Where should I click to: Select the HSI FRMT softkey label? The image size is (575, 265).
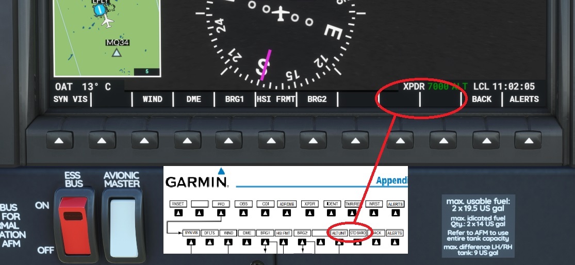(x=276, y=99)
